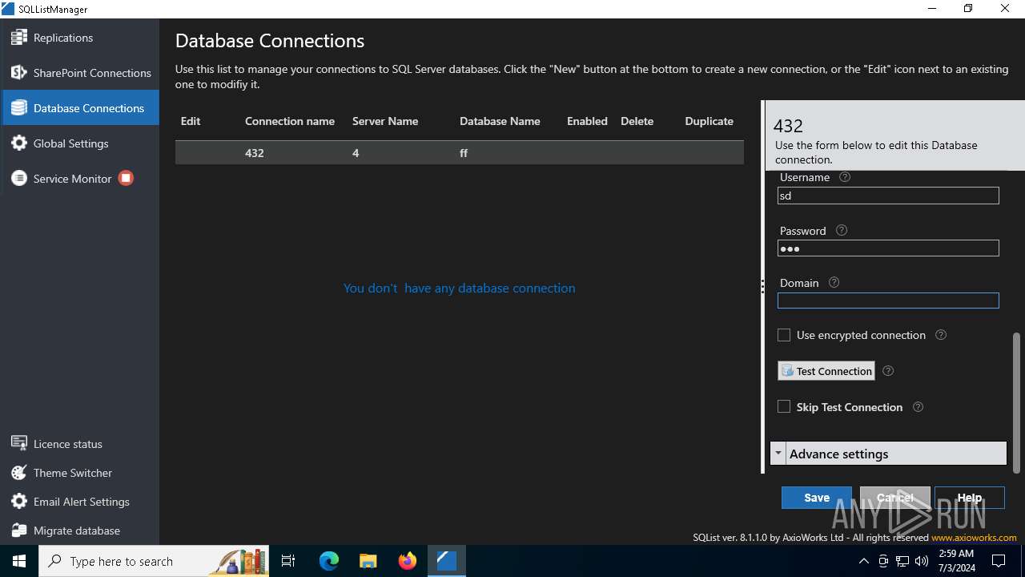
Task: Open Service Monitor page
Action: coord(72,179)
